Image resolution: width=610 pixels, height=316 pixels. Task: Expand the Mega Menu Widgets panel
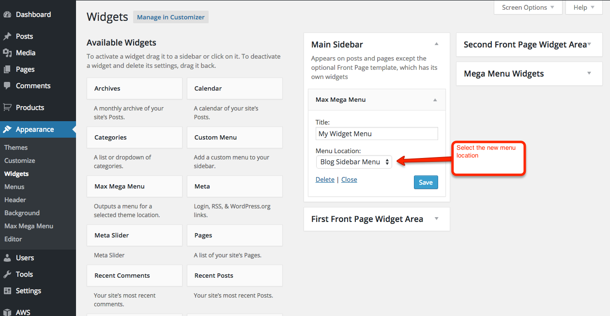(589, 73)
